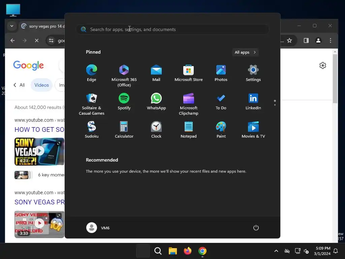Open LinkedIn pinned app
This screenshot has width=345, height=259.
click(x=253, y=102)
